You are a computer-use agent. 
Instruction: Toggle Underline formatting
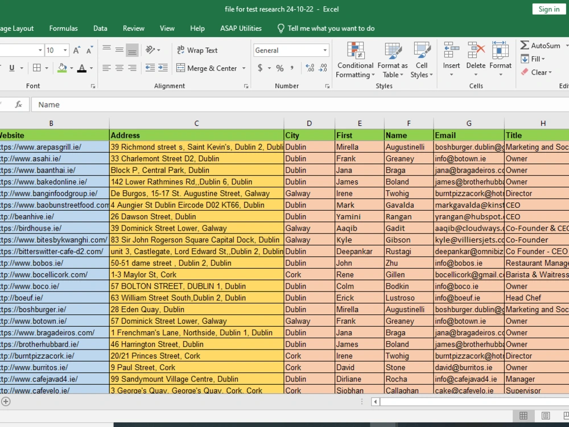click(11, 68)
